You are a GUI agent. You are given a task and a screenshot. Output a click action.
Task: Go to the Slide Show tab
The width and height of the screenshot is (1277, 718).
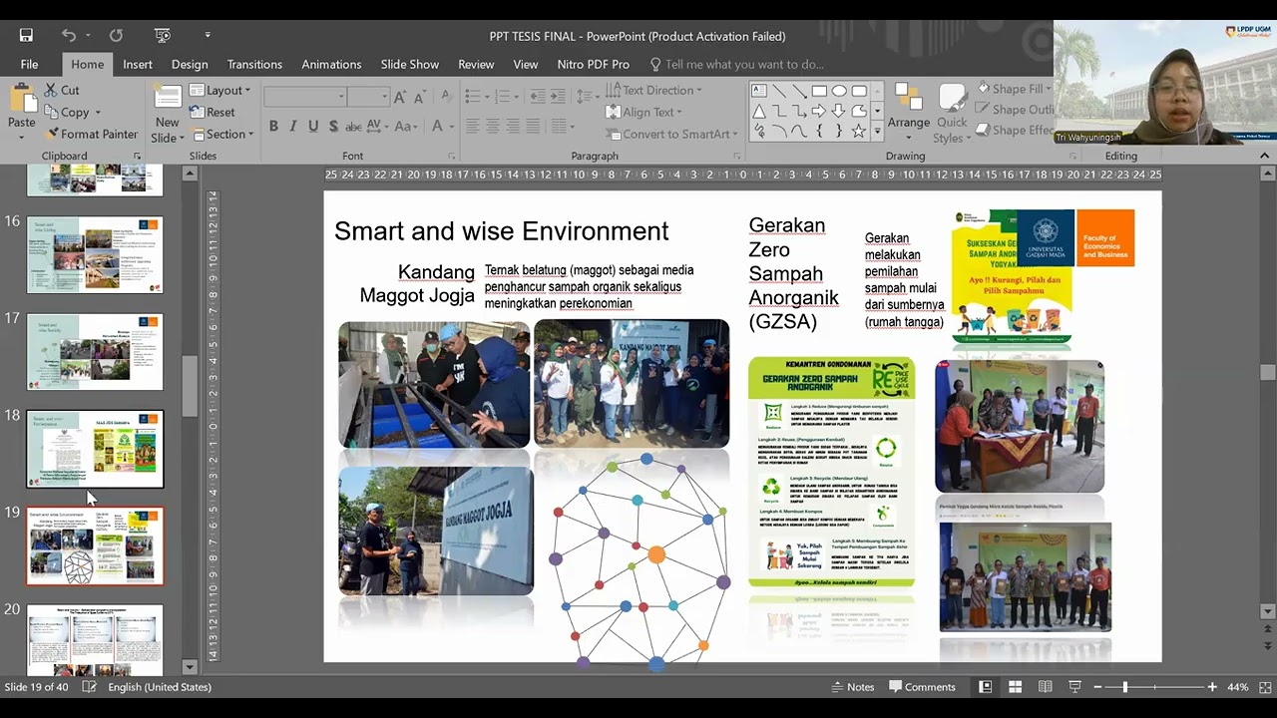click(x=409, y=64)
